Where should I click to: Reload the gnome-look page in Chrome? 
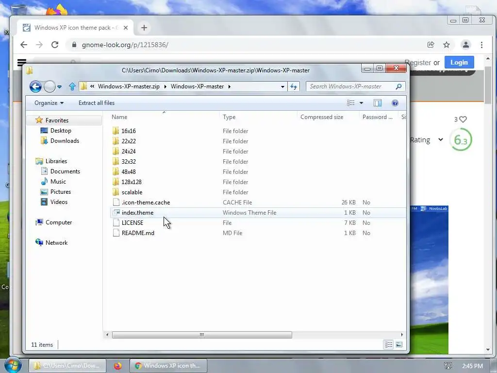click(x=55, y=45)
